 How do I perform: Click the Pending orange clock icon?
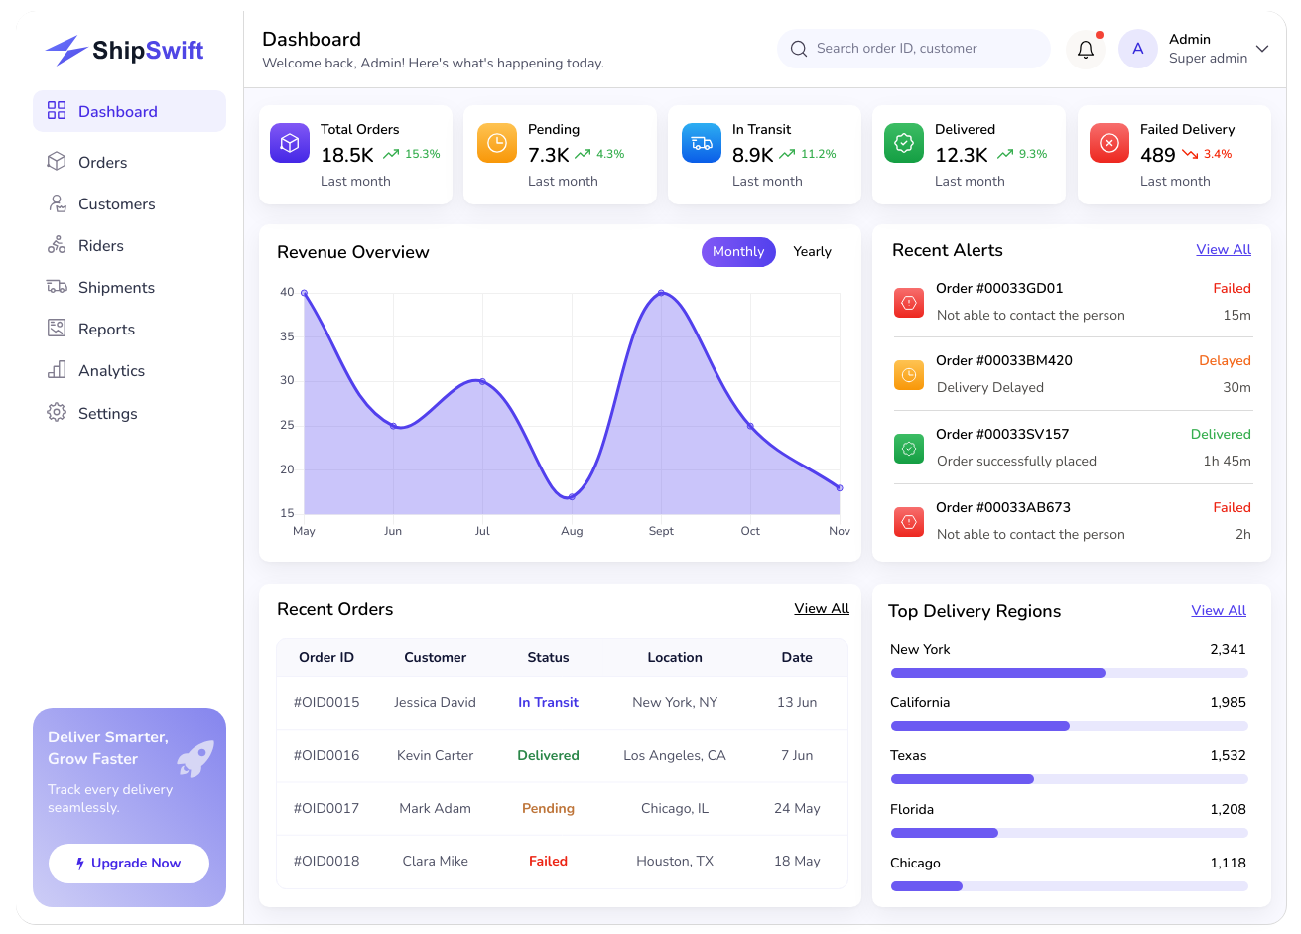497,143
